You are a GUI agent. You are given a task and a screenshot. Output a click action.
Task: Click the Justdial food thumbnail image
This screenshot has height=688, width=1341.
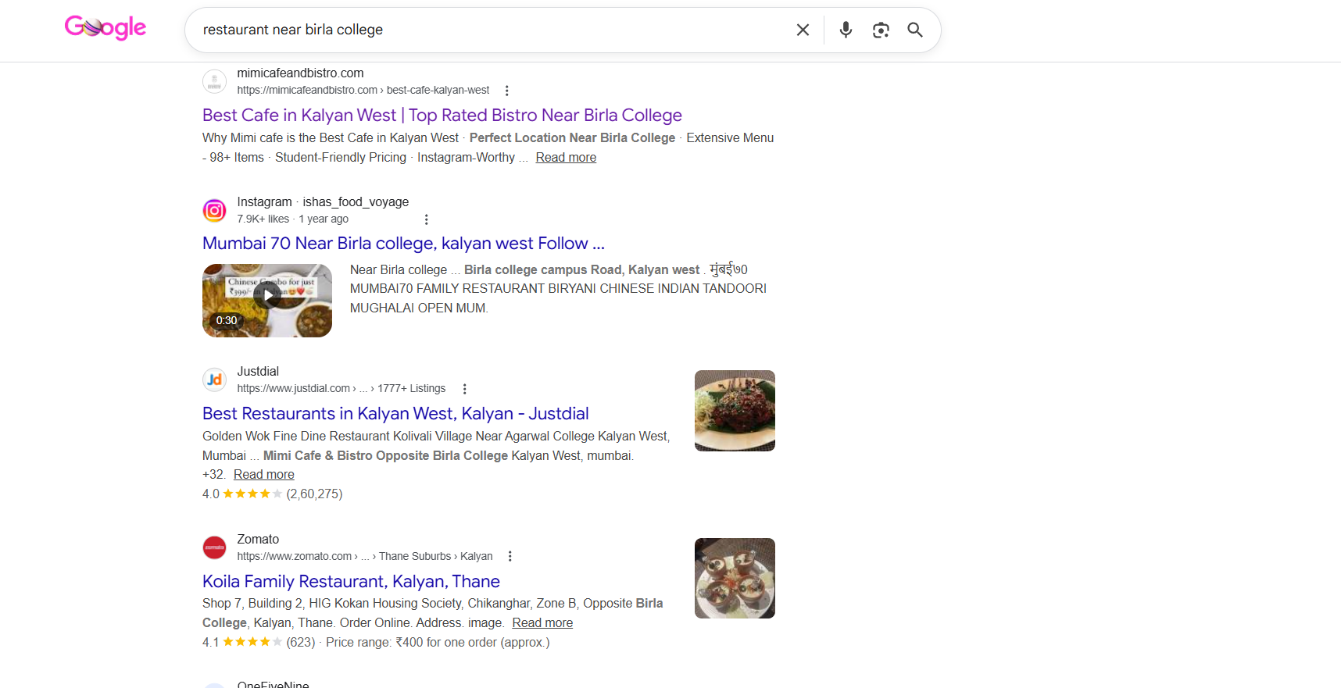[735, 411]
